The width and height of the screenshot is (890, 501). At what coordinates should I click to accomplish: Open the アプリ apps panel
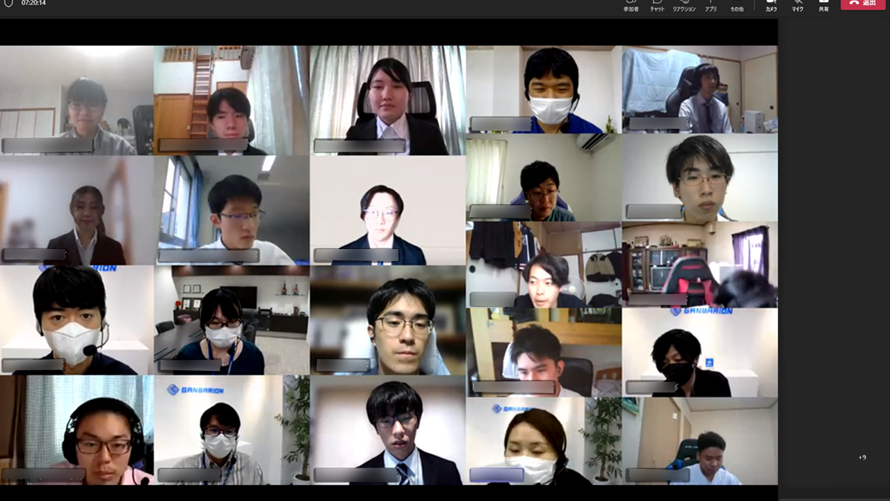tap(711, 6)
